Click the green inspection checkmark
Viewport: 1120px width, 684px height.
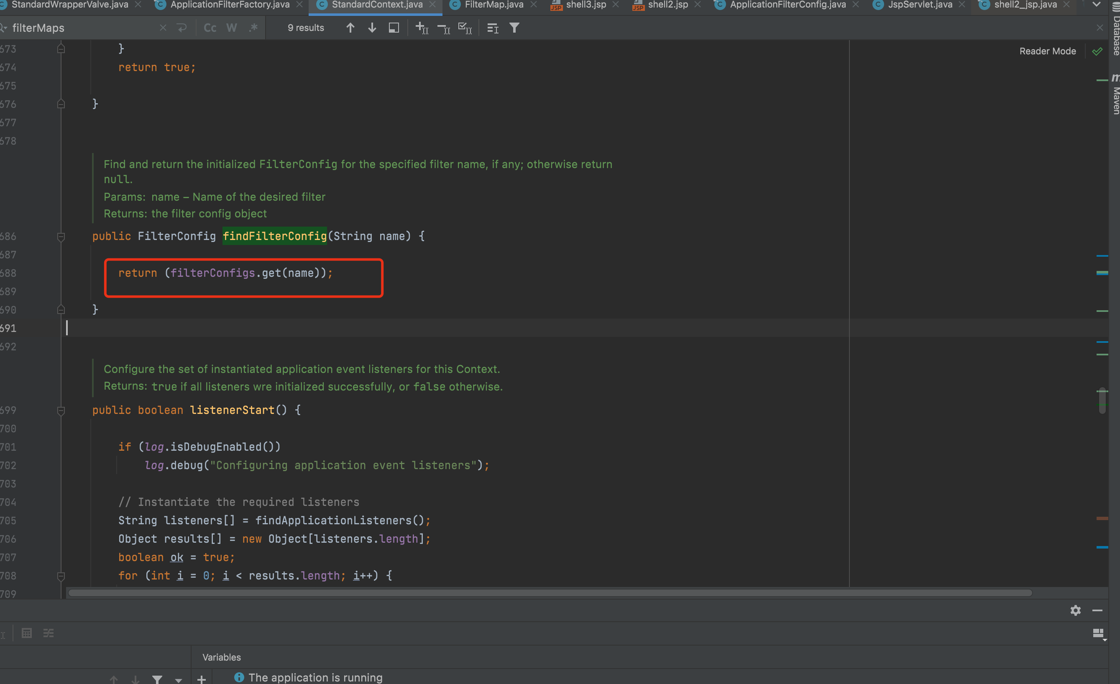point(1097,51)
